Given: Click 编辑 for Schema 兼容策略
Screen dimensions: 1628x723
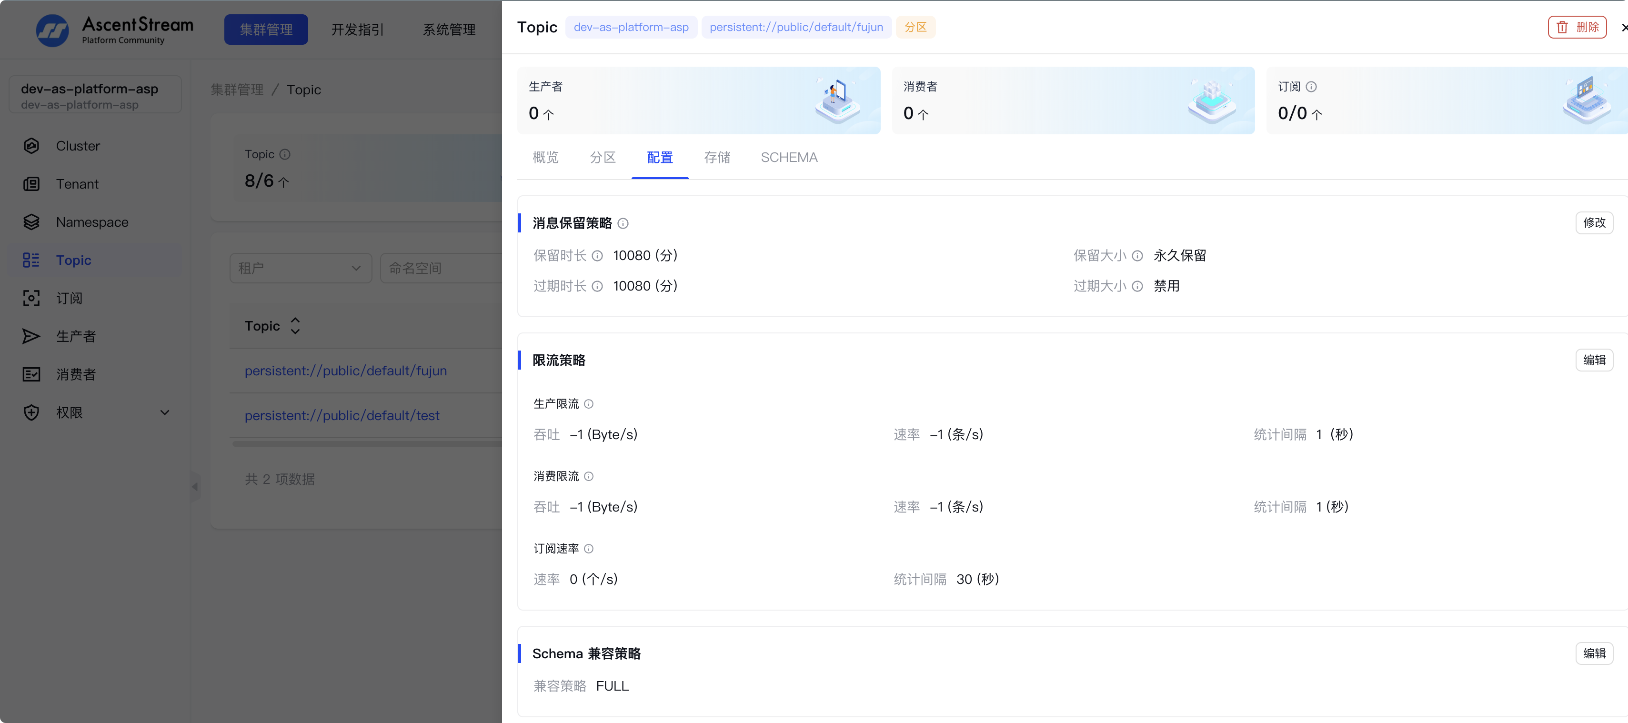Looking at the screenshot, I should [x=1595, y=653].
